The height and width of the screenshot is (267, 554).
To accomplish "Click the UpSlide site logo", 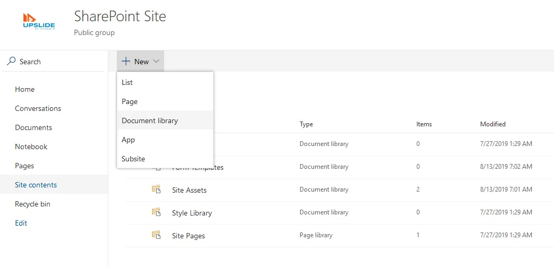I will point(39,22).
